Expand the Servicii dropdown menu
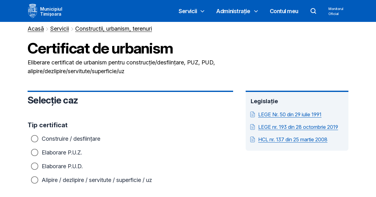 188,11
